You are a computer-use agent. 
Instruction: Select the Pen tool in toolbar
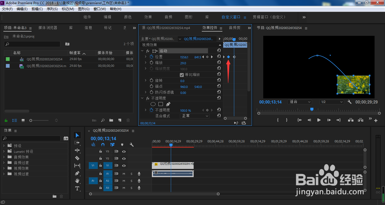click(77, 173)
